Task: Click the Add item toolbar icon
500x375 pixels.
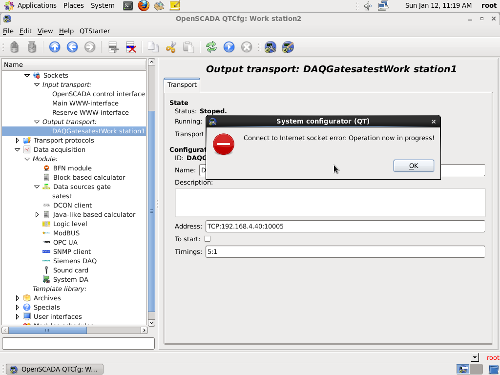Action: tap(113, 47)
